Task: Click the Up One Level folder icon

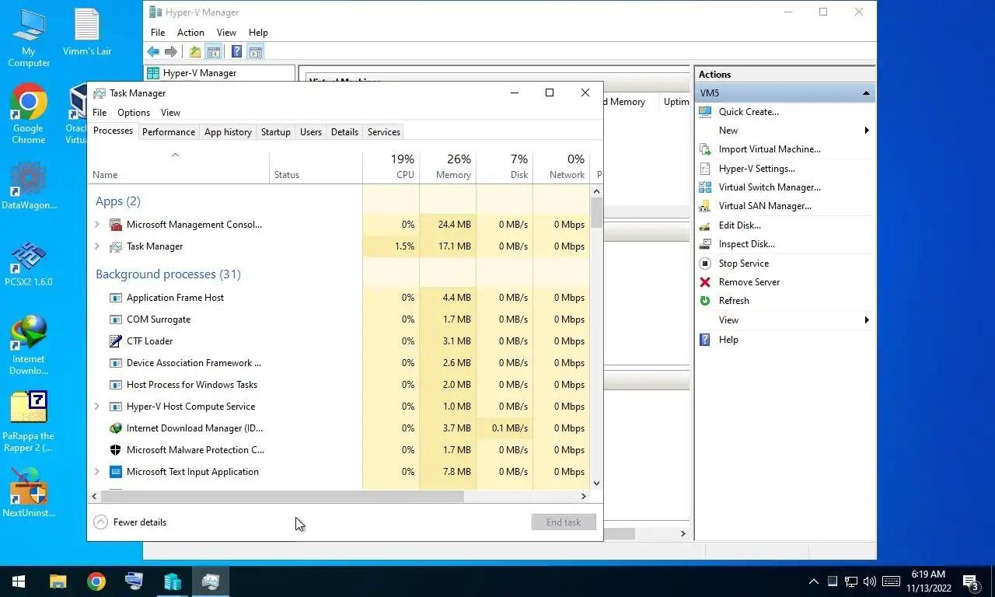Action: 195,52
